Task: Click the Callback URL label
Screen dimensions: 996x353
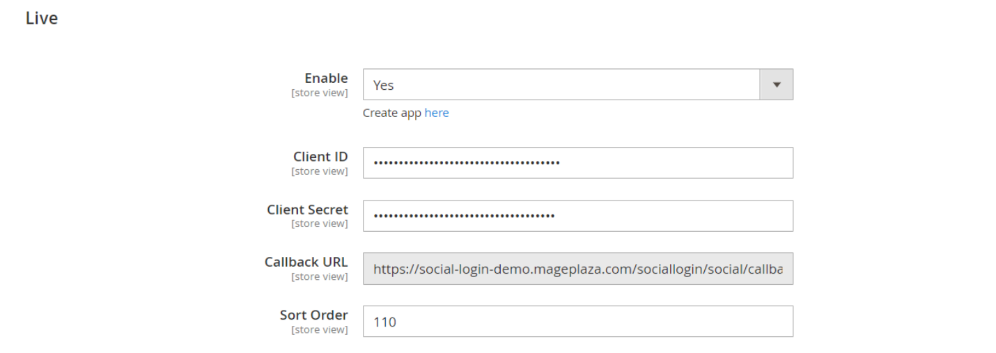Action: pyautogui.click(x=306, y=262)
